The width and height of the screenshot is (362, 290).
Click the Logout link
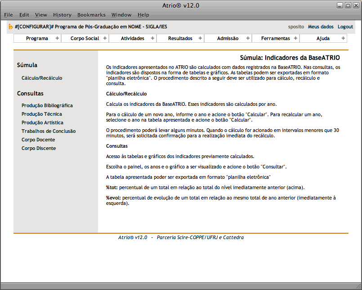pyautogui.click(x=345, y=27)
